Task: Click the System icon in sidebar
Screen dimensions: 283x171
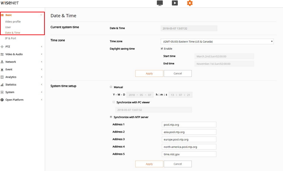Action: (2, 92)
